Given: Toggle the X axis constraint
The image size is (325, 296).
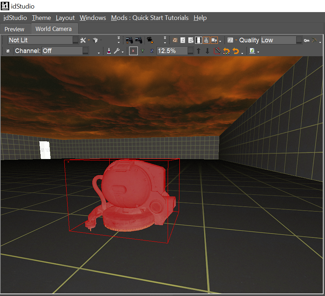Looking at the screenshot, I should point(133,51).
